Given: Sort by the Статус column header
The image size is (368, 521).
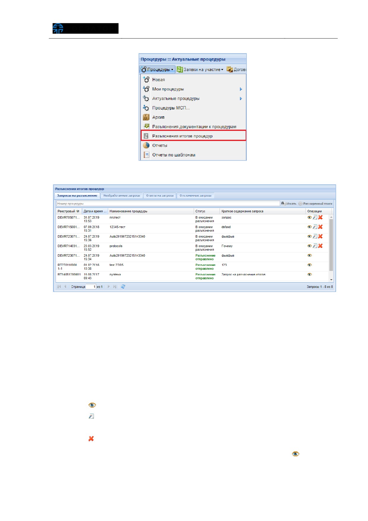Looking at the screenshot, I should [x=207, y=211].
